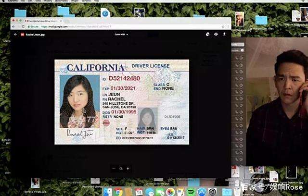Open Finder from the Dock
The image size is (308, 196).
(x=108, y=192)
